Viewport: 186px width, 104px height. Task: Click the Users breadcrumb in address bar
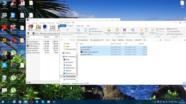coord(108,40)
